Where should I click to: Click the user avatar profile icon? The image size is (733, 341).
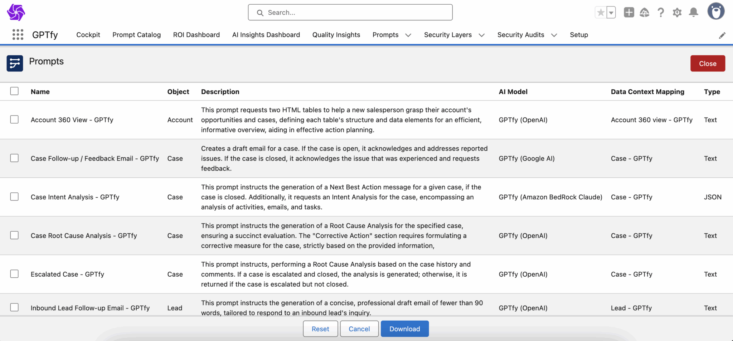coord(716,11)
